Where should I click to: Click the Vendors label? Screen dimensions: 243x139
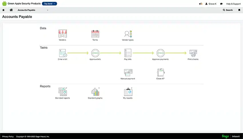[62, 40]
